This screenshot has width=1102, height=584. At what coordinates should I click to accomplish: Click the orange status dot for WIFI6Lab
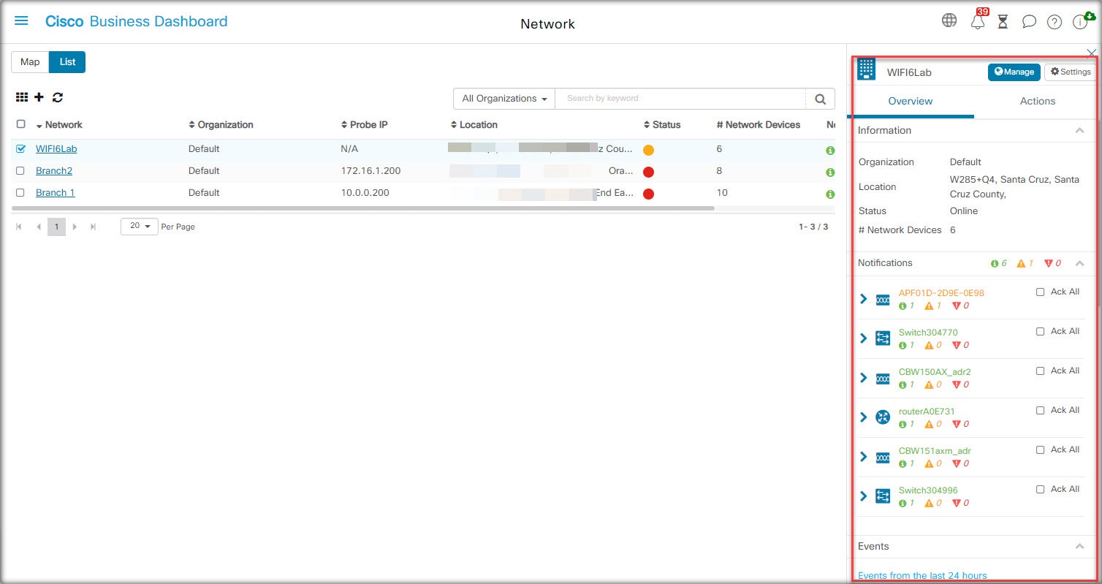coord(648,150)
